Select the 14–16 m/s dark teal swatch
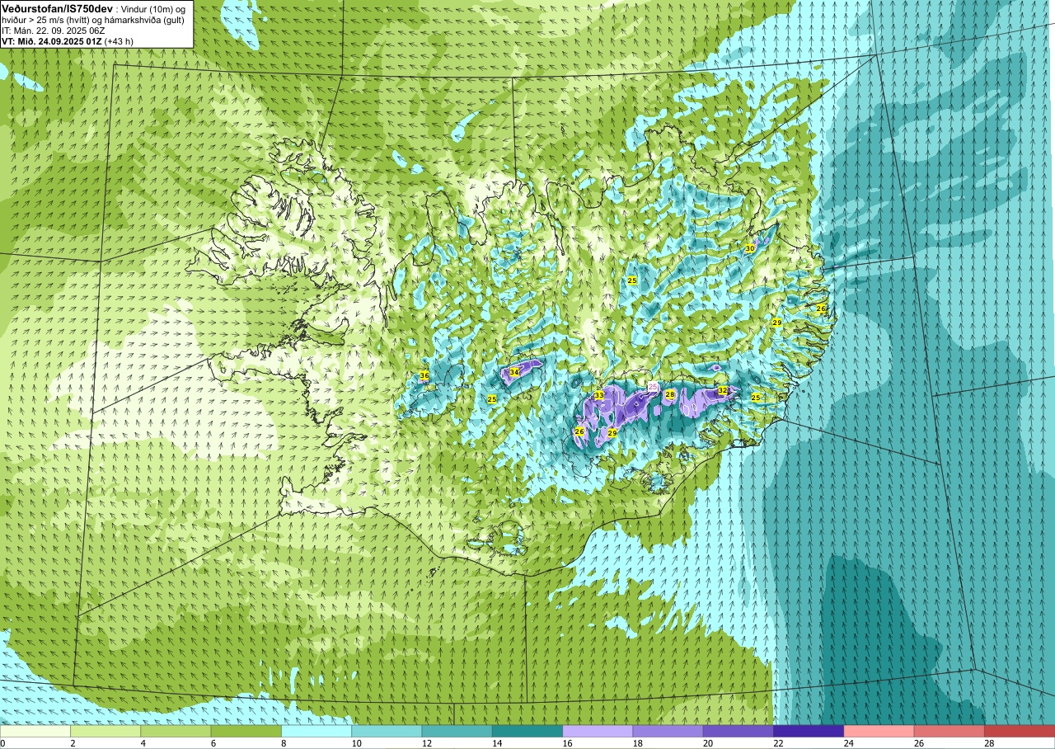The height and width of the screenshot is (749, 1055). pos(527,731)
